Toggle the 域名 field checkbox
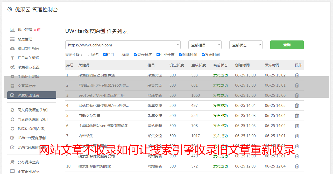Viewport: 333px width, 174px height. pyautogui.click(x=90, y=54)
